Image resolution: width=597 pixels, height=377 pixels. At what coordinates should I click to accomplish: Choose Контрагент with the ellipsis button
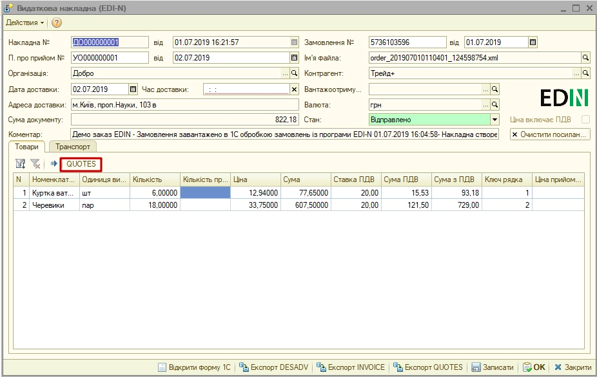pos(576,73)
